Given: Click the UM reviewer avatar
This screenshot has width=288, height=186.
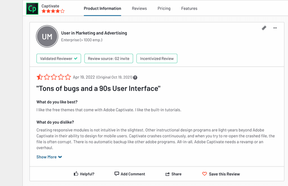Looking at the screenshot, I should pos(47,36).
